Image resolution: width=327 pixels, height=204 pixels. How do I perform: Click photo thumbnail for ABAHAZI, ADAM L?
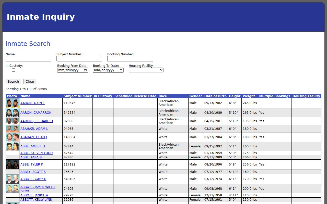tap(13, 129)
